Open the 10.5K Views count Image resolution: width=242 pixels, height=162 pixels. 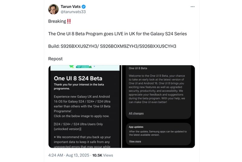[x=102, y=155]
